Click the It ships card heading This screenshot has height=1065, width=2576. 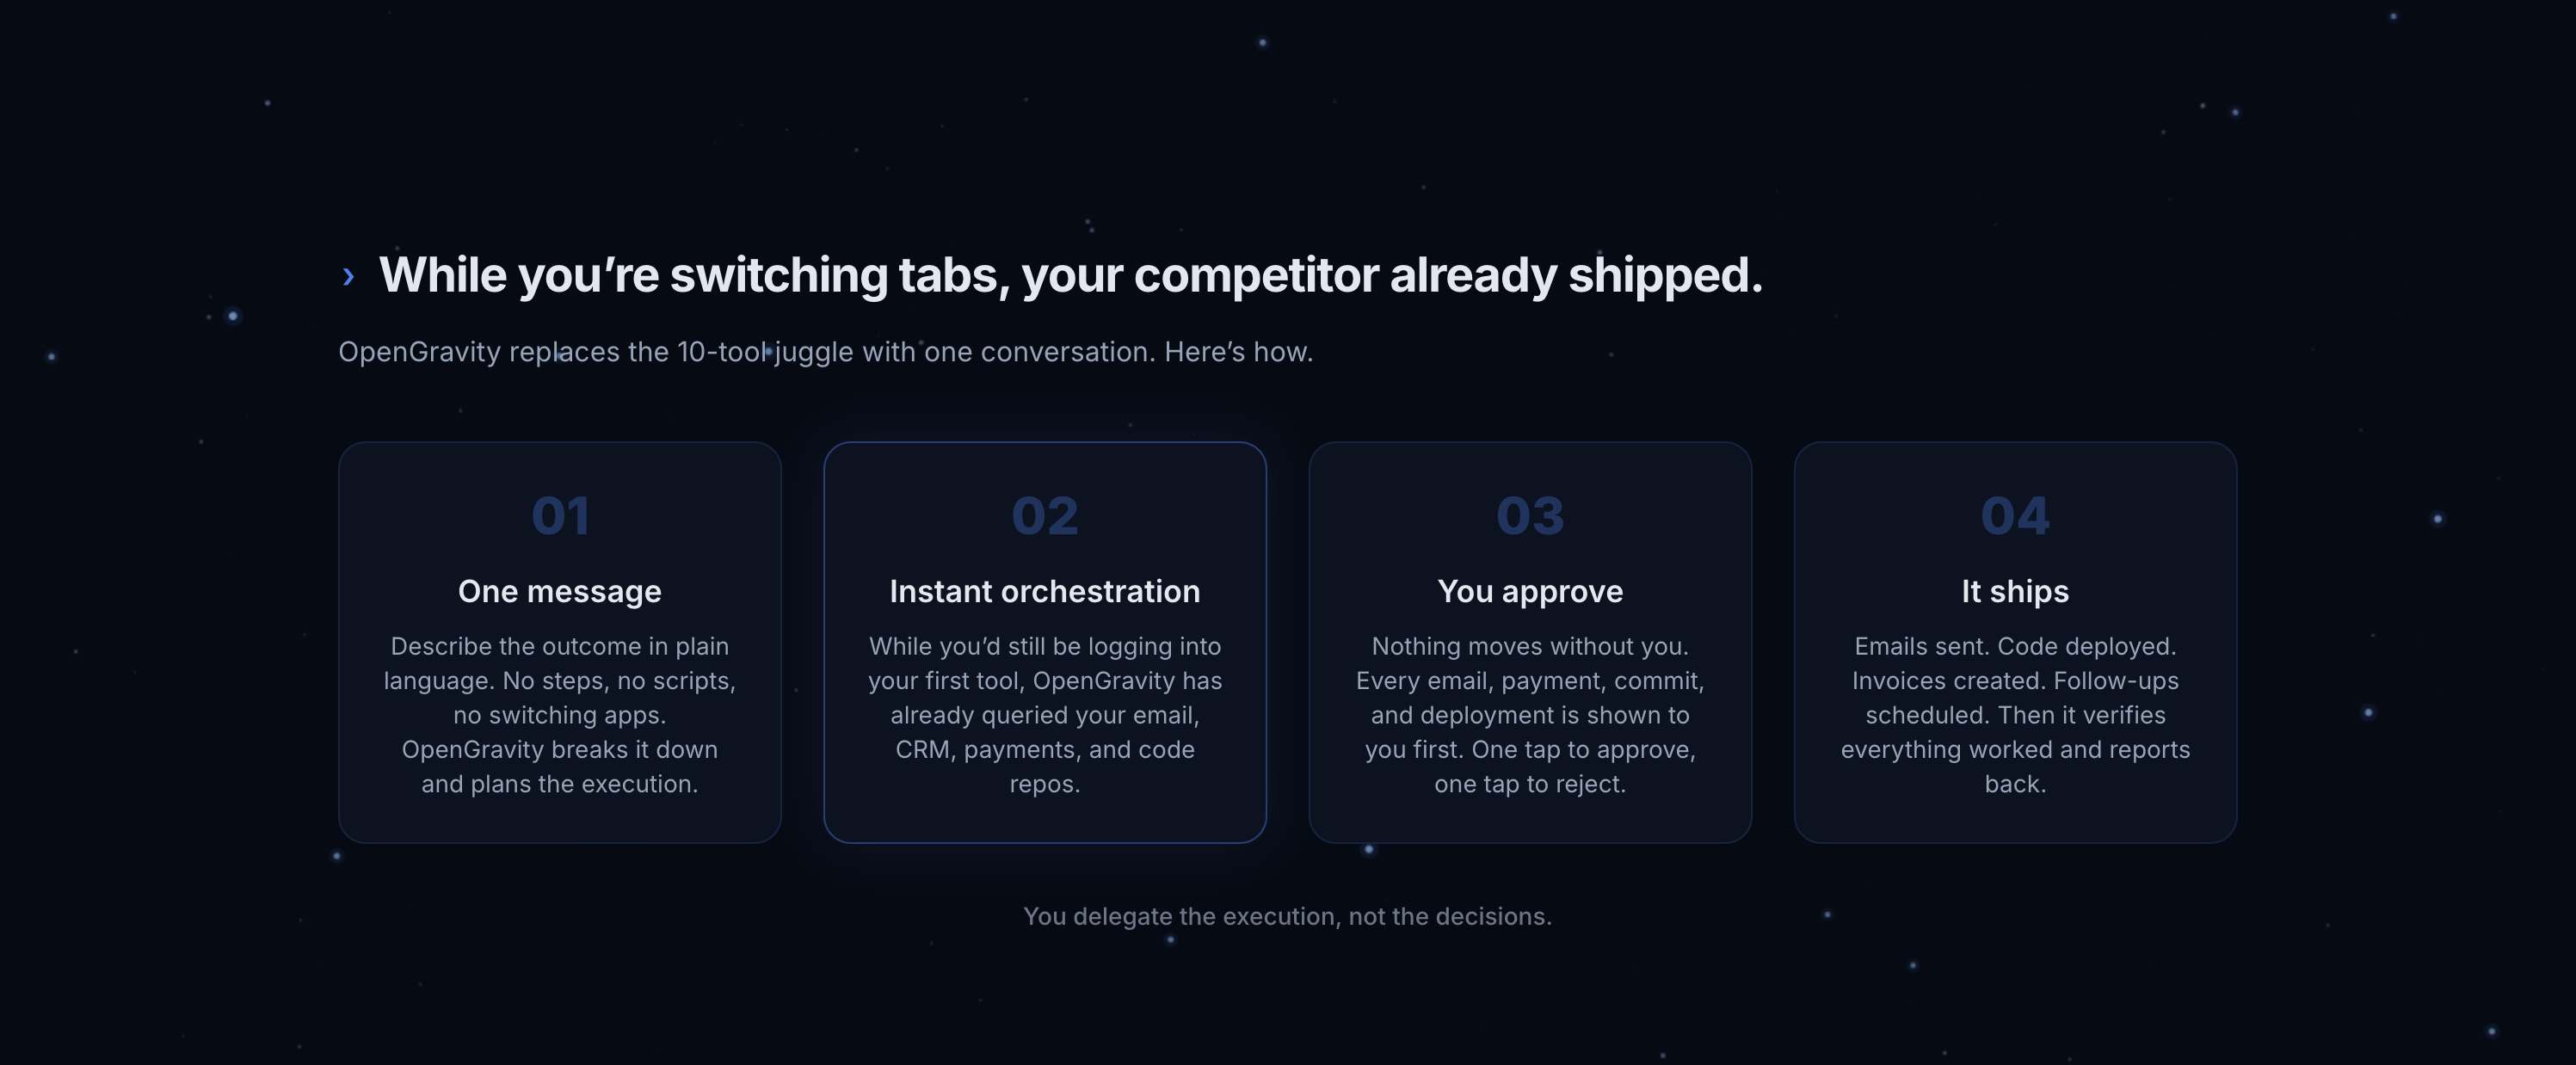[x=2015, y=591]
